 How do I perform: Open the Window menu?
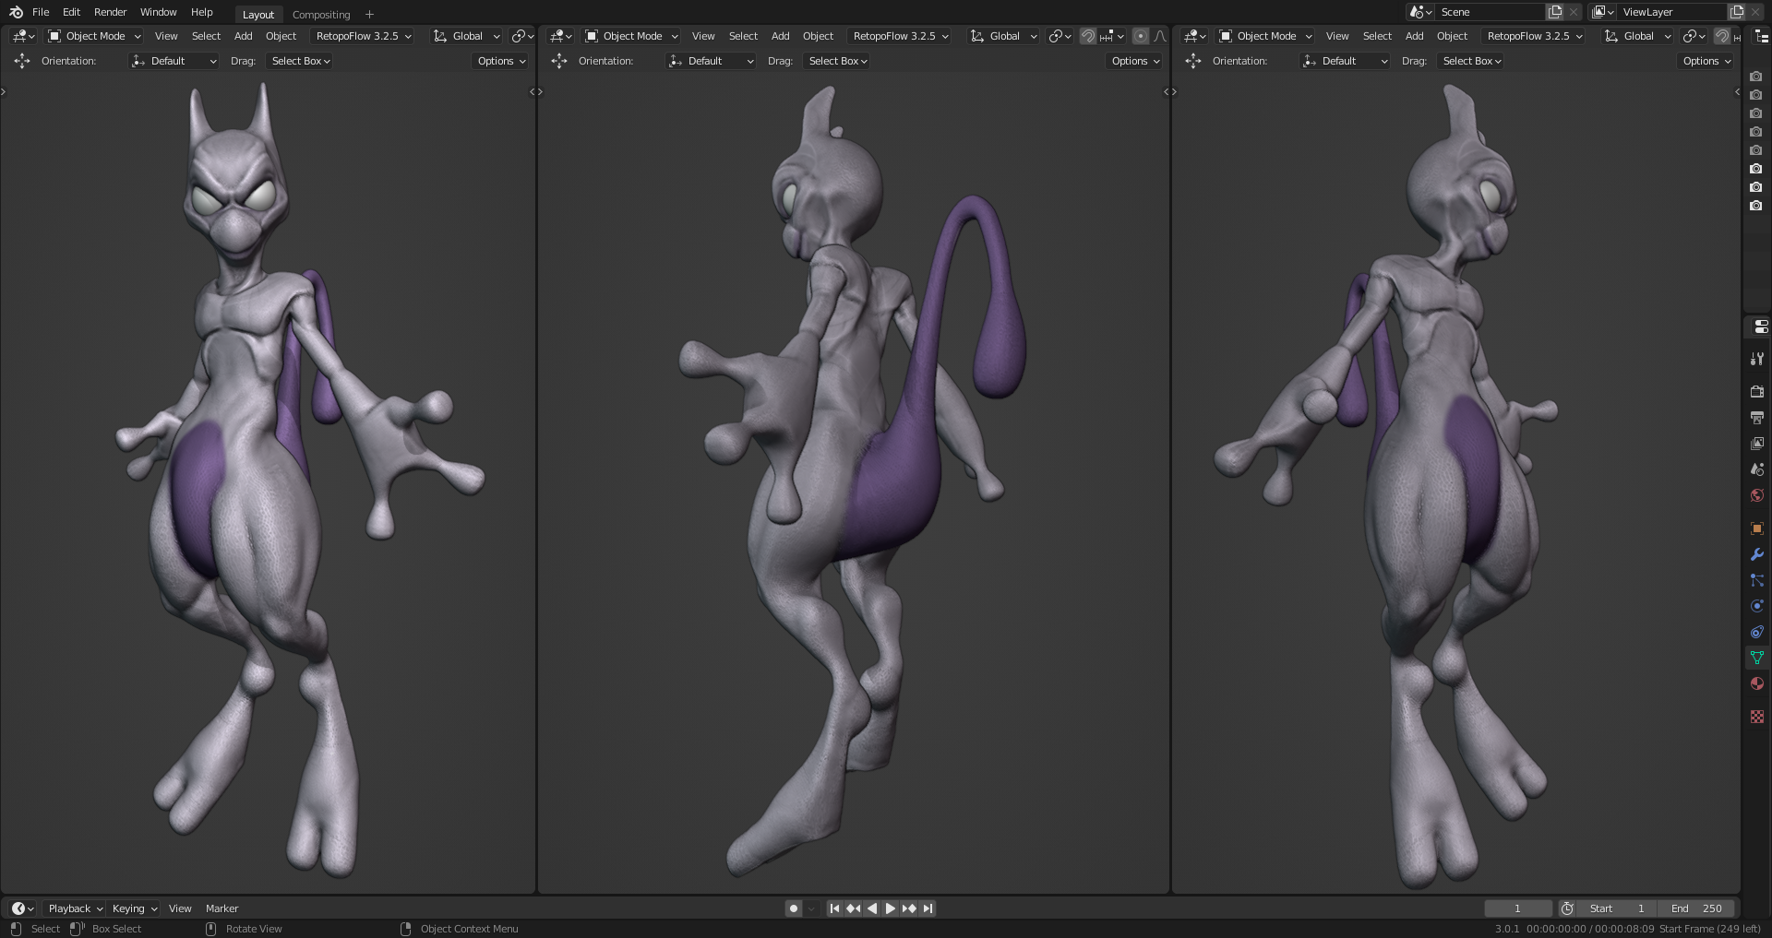click(x=158, y=12)
